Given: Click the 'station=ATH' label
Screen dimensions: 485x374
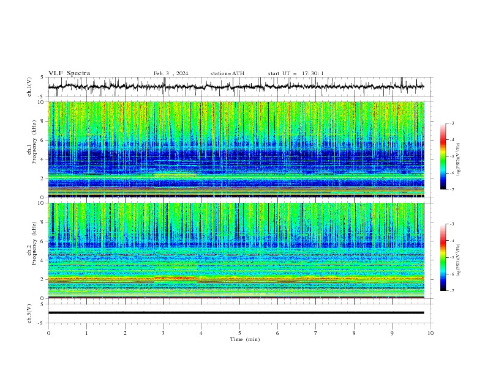Looking at the screenshot, I should 227,73.
